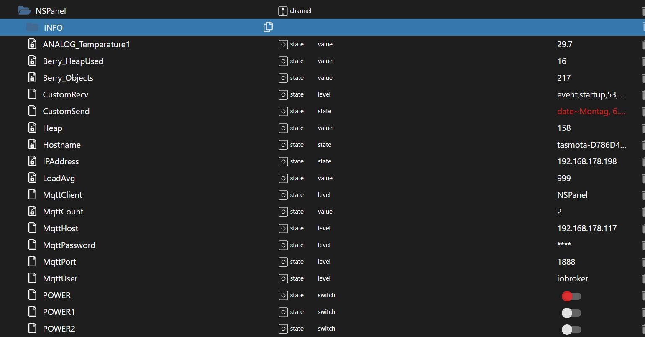This screenshot has height=337, width=645.
Task: Click the file icon beside CustomRecv
Action: 32,94
